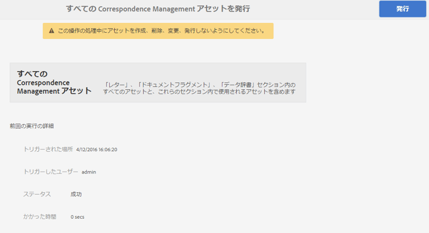Screen dimensions: 429x233
Task: Click the すべての Correspondence Management アセット heading in card
Action: 54,82
